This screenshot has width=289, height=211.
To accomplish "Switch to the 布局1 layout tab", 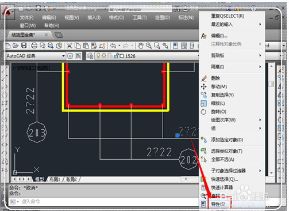I will point(55,179).
